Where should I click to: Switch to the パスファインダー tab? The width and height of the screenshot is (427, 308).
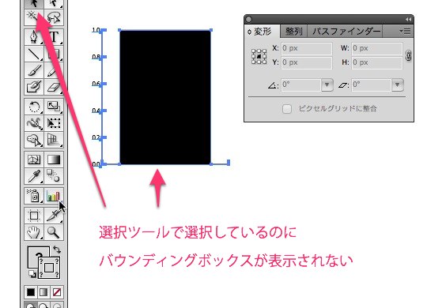pos(346,32)
